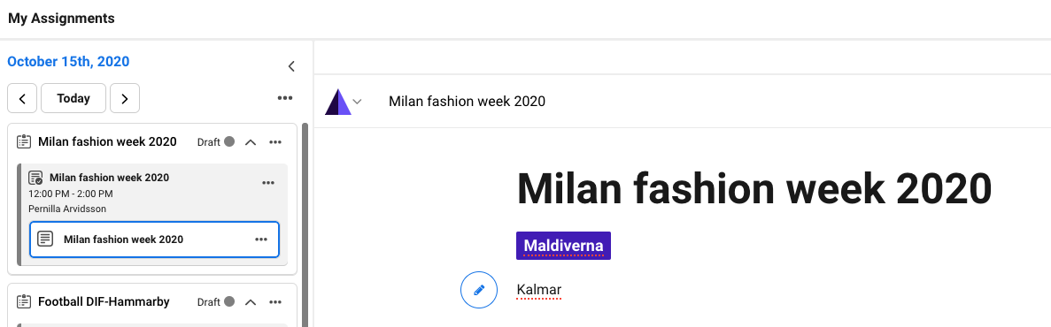The height and width of the screenshot is (327, 1051).
Task: Open options for Milan fashion week 2020 planning item
Action: 274,141
